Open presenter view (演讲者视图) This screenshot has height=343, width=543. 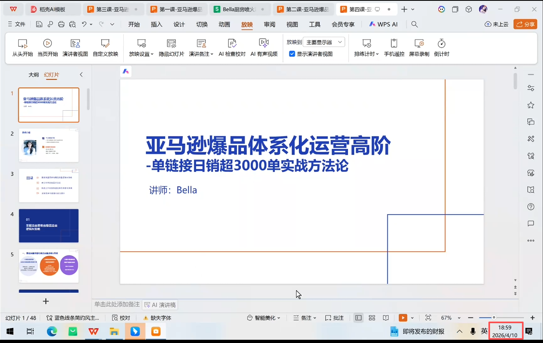(x=75, y=48)
